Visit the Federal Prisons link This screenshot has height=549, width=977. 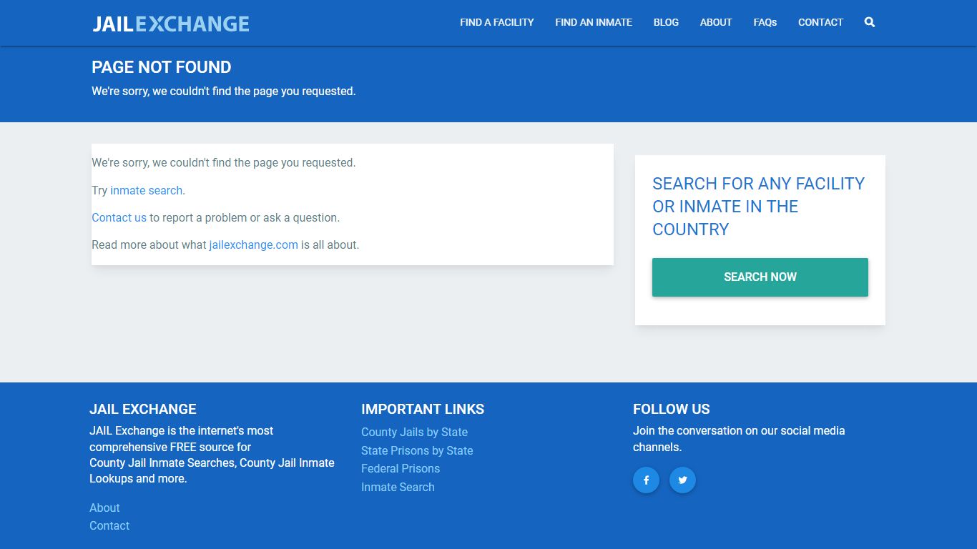coord(400,468)
